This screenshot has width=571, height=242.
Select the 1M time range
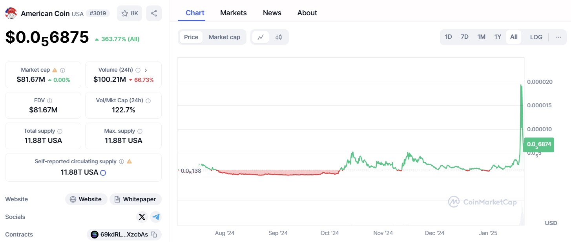481,37
